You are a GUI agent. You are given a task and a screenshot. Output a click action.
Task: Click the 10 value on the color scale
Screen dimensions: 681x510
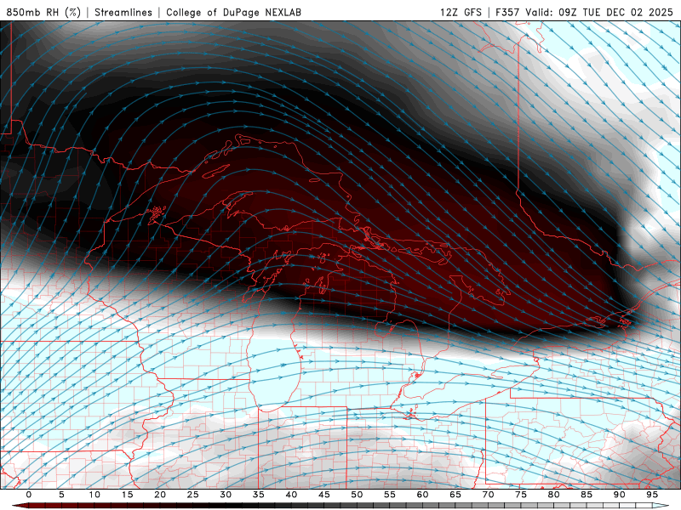click(94, 495)
